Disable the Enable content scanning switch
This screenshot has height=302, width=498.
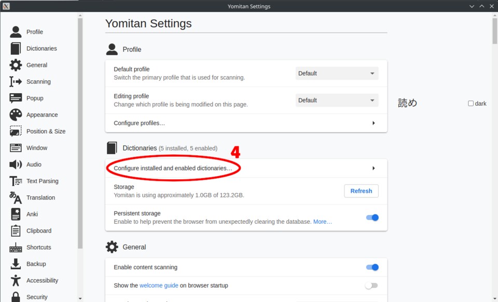[x=372, y=267]
